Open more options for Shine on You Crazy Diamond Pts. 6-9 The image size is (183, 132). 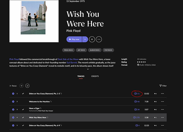click(162, 125)
